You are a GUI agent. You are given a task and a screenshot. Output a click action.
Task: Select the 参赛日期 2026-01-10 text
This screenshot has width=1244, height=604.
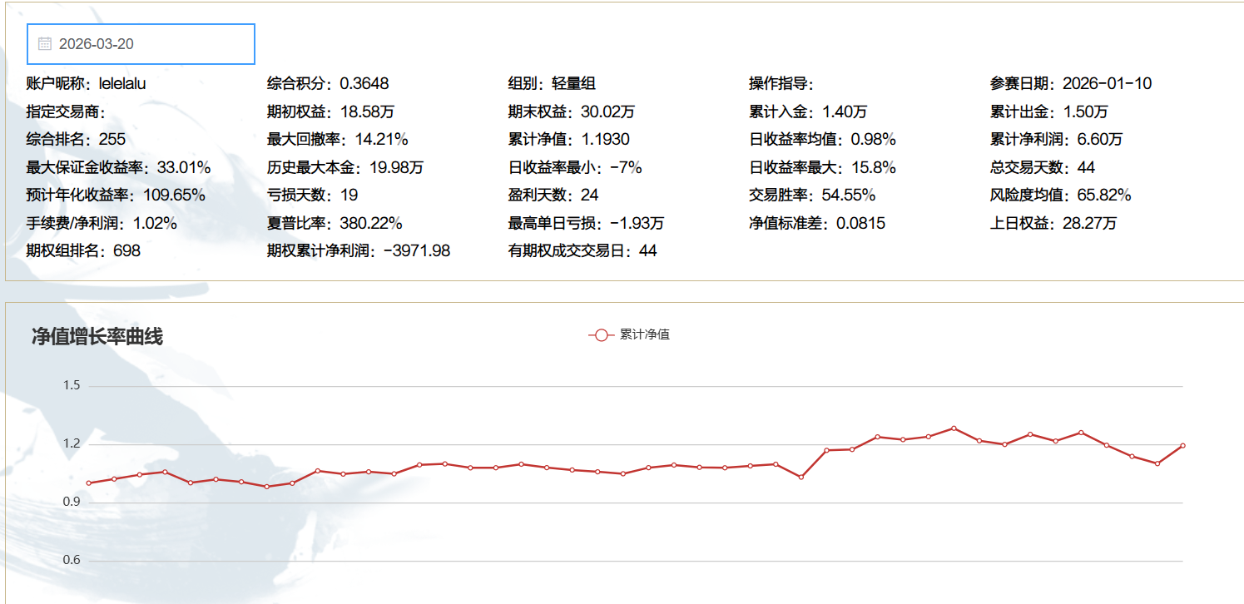(x=1071, y=84)
